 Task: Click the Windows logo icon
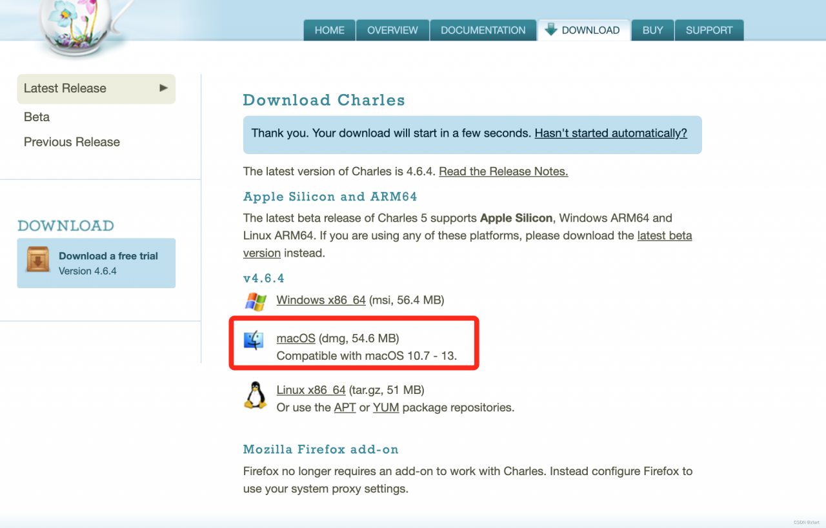coord(256,302)
